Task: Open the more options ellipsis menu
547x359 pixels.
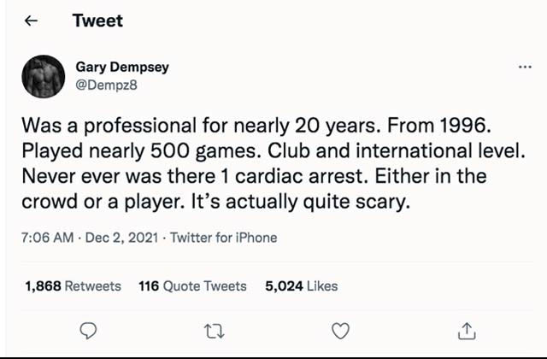Action: 525,67
